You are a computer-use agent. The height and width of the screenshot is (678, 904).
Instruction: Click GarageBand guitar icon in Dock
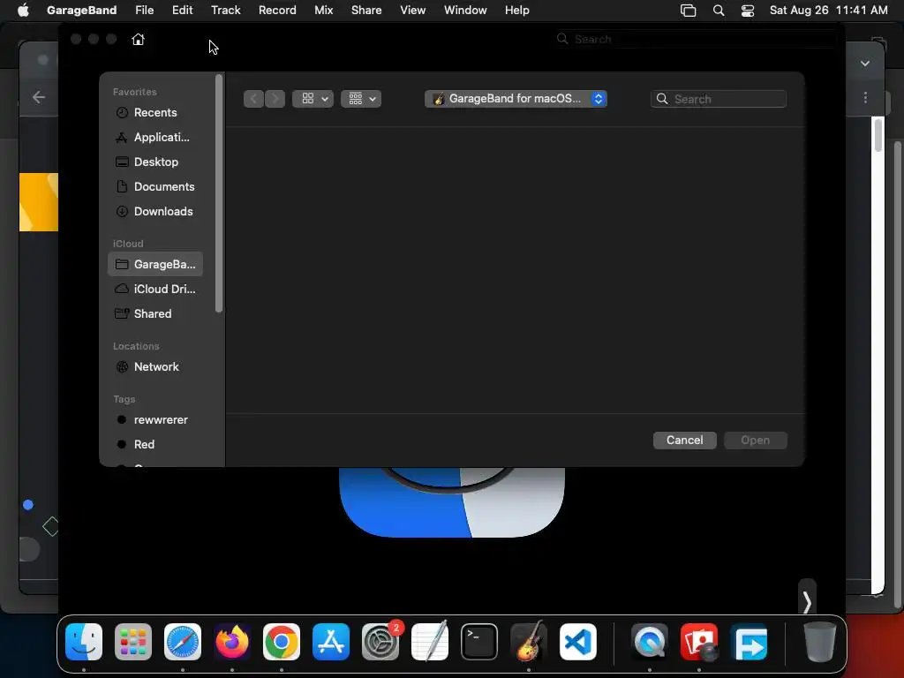[x=529, y=642]
